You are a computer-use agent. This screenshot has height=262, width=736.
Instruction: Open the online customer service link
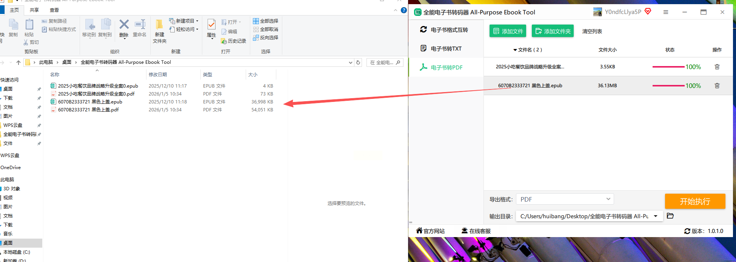476,231
